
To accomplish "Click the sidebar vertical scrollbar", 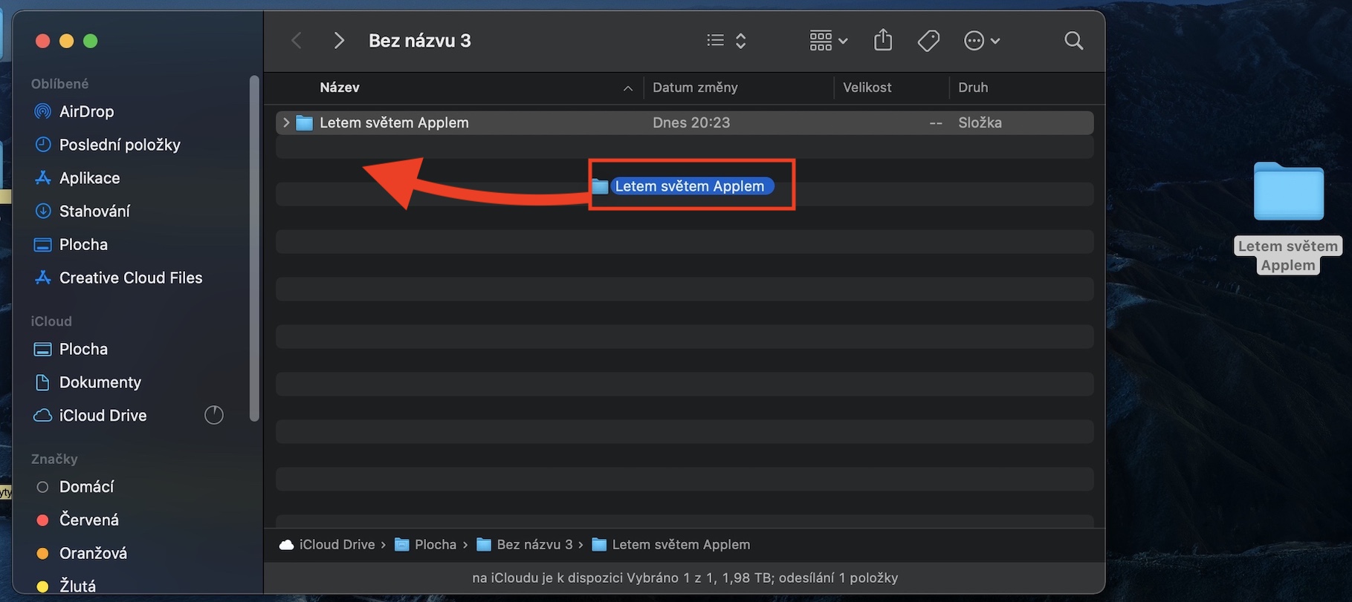I will [254, 248].
